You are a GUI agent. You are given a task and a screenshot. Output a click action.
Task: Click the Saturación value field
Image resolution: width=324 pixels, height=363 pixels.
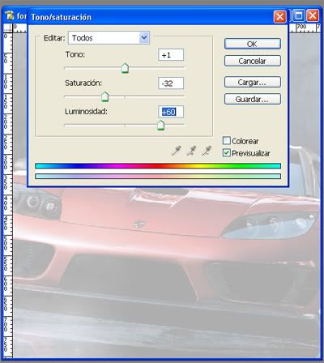point(171,83)
